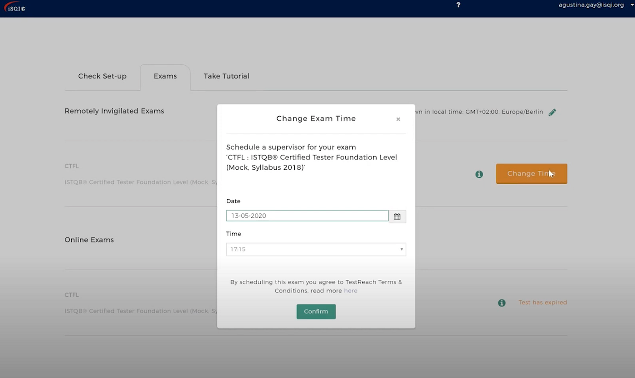Switch to the Check Set-up tab
This screenshot has width=635, height=378.
point(102,76)
